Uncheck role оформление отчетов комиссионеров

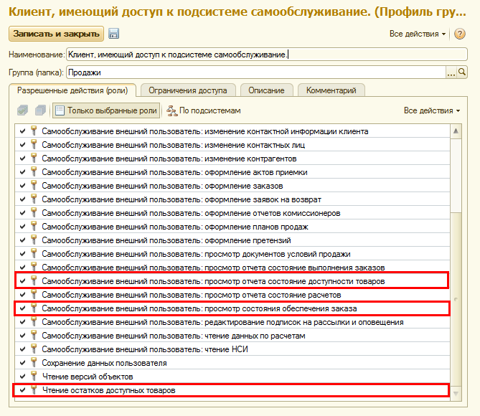tap(22, 213)
